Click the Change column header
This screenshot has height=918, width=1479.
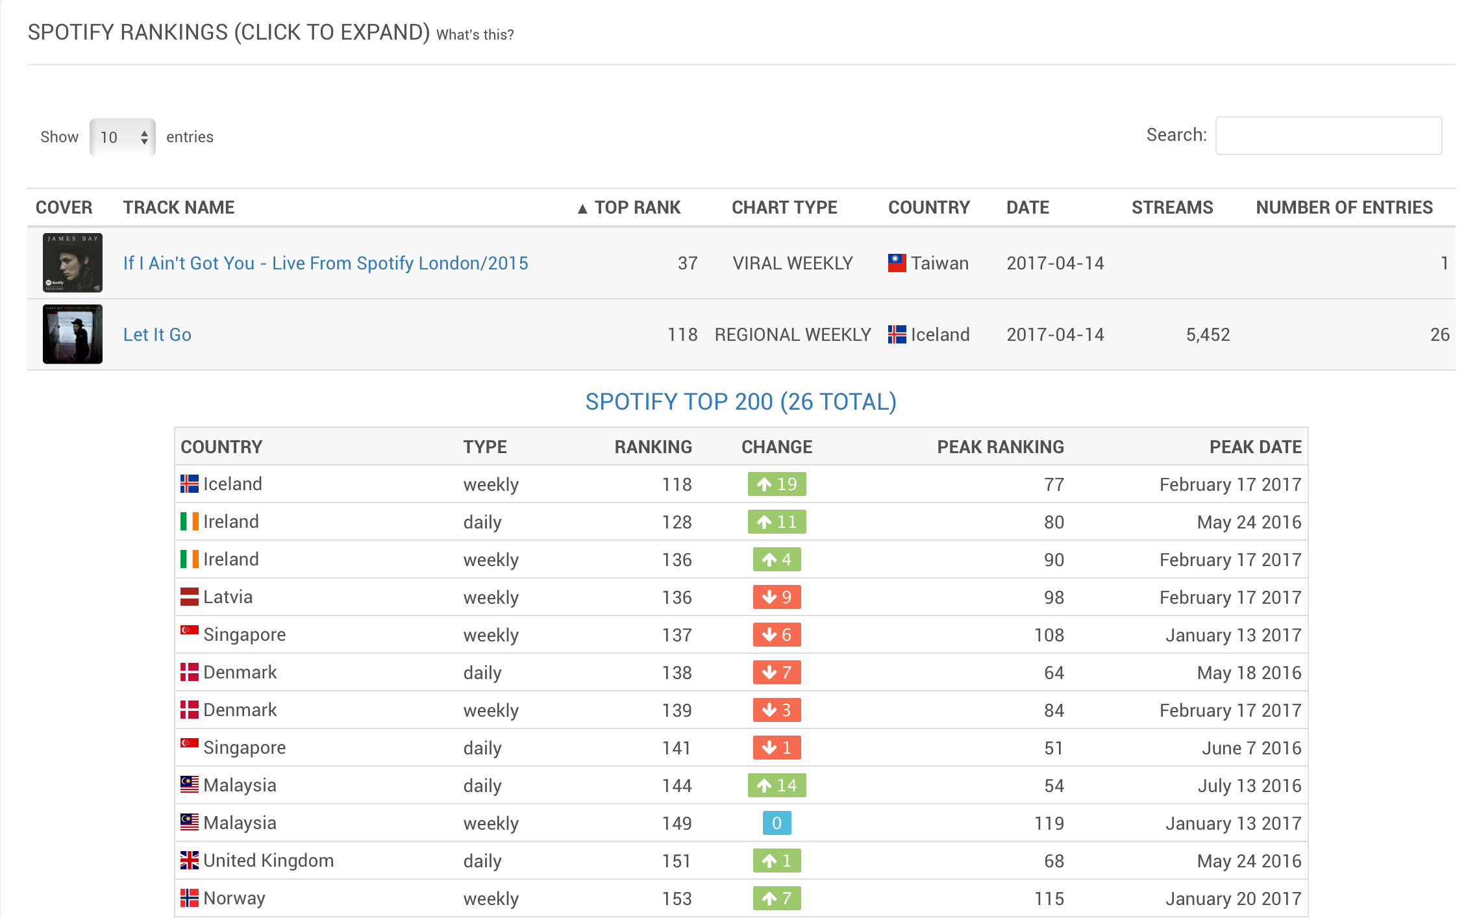pyautogui.click(x=777, y=447)
